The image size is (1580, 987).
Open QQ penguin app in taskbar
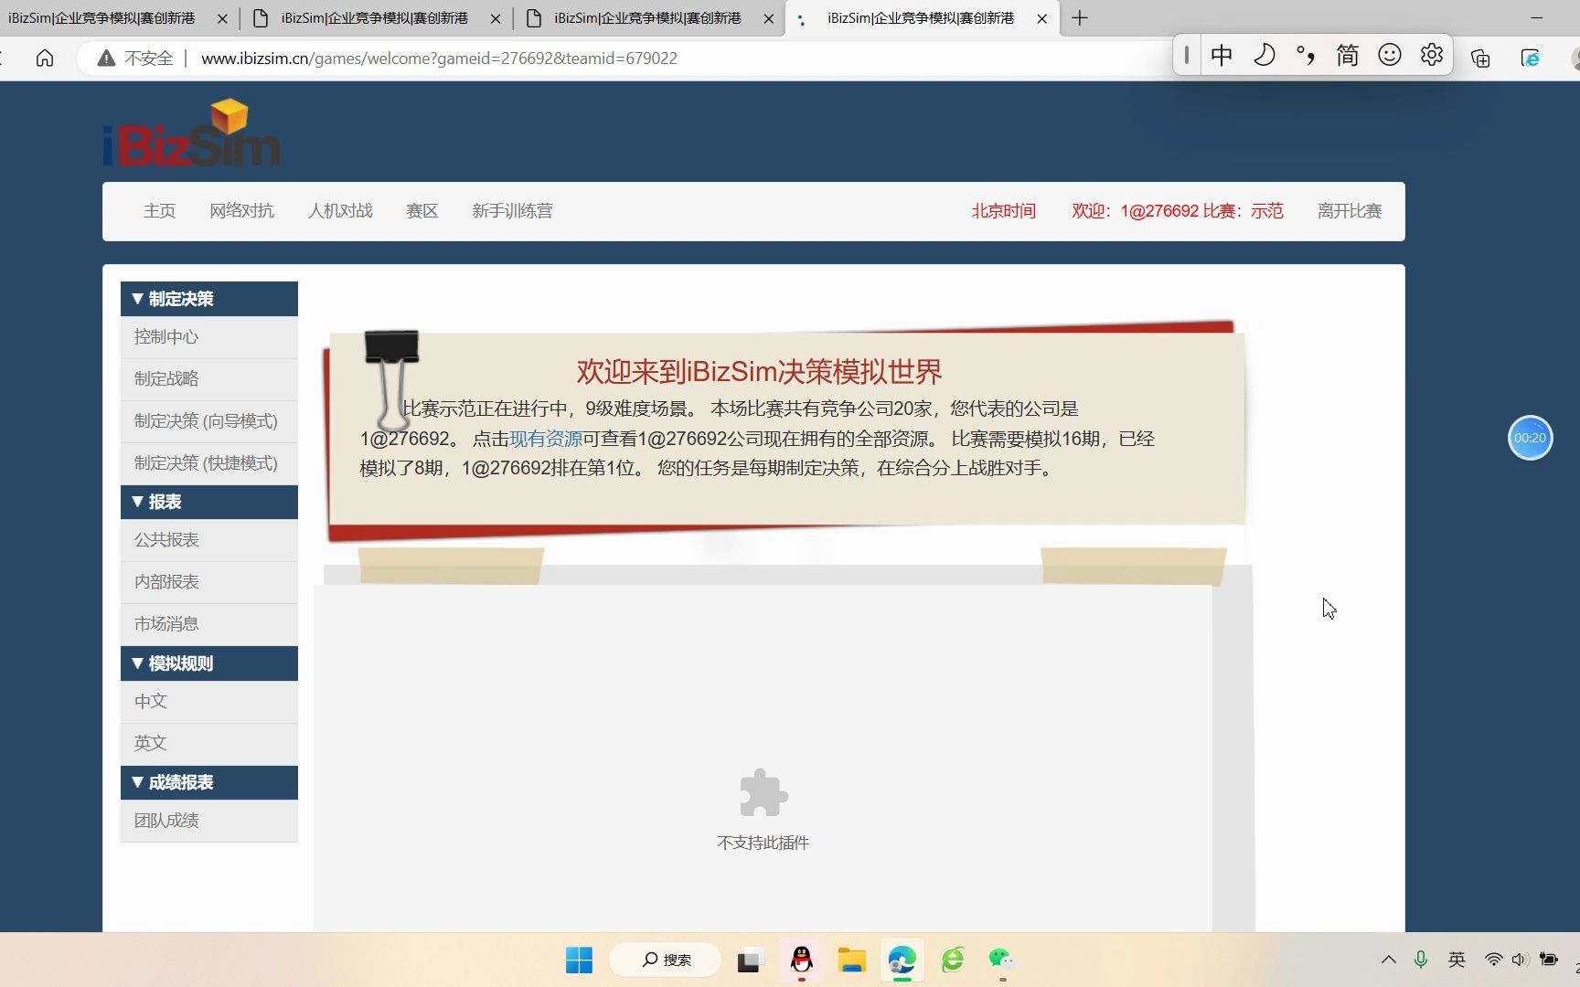pyautogui.click(x=802, y=960)
